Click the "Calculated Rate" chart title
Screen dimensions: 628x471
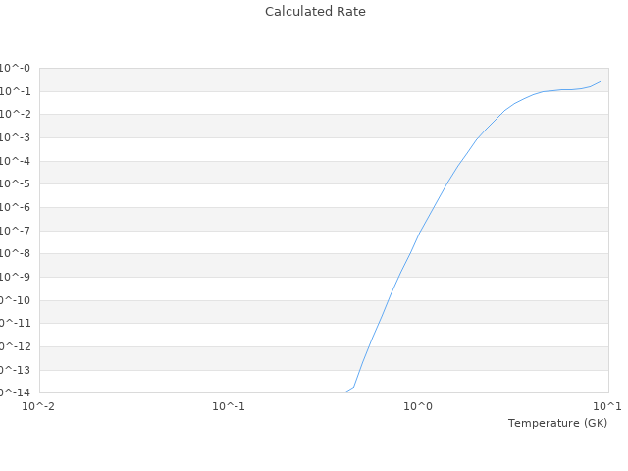pos(315,12)
